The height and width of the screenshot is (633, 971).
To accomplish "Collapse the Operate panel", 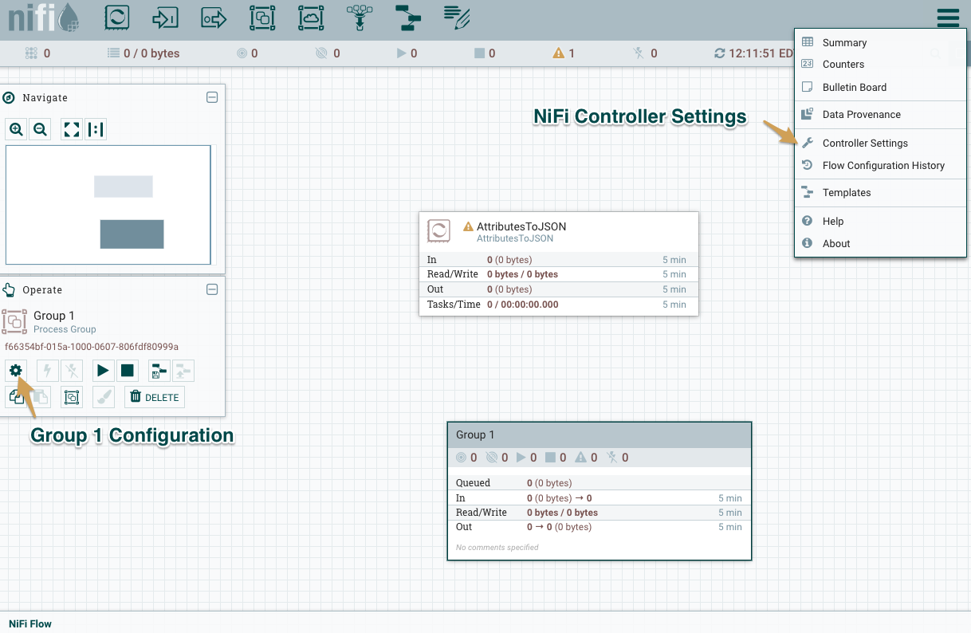I will point(212,289).
